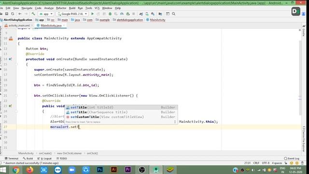Screen dimensions: 309x174
Task: Click the UTF-8 encoding status entry
Action: click(266, 163)
